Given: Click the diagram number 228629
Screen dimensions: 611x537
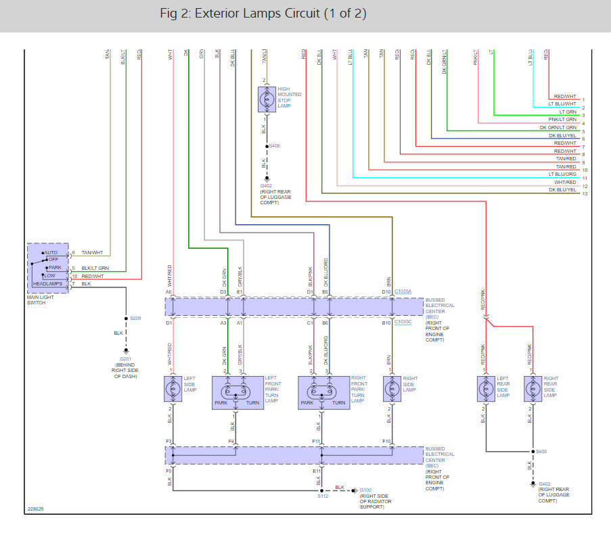Looking at the screenshot, I should pyautogui.click(x=35, y=509).
